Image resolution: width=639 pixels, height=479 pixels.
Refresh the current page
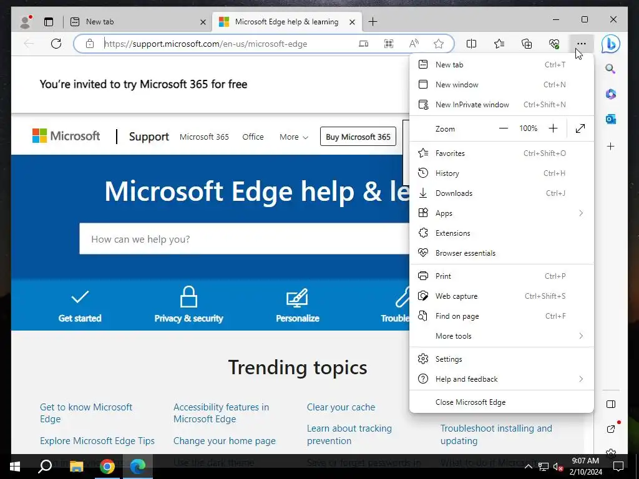point(56,44)
